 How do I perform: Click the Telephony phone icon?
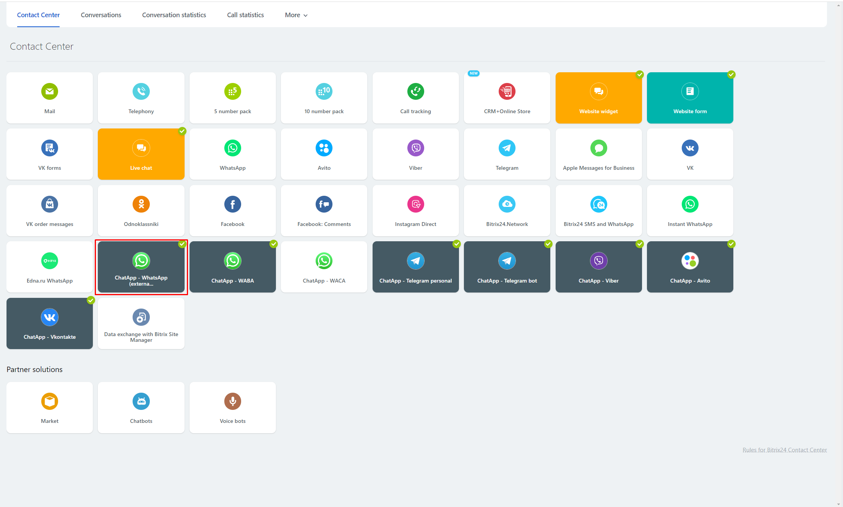click(141, 91)
